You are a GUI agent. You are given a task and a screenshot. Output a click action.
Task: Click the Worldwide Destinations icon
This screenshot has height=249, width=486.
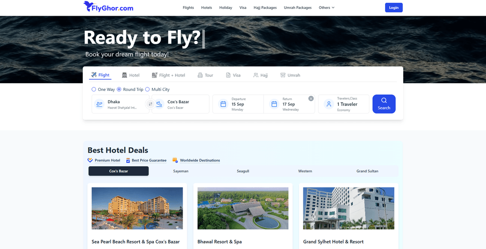[x=175, y=160]
